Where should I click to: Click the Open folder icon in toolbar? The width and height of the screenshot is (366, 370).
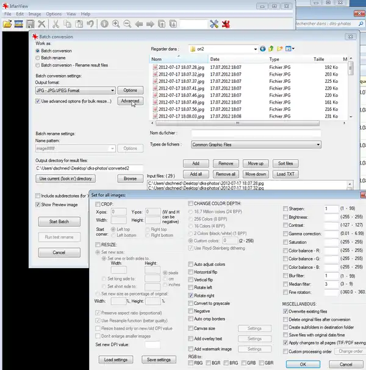[x=7, y=24]
